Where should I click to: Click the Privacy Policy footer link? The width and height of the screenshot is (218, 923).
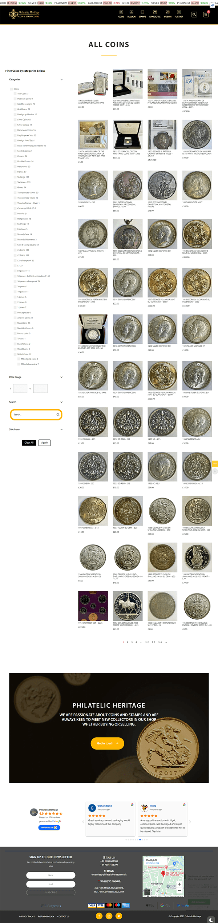point(27,916)
